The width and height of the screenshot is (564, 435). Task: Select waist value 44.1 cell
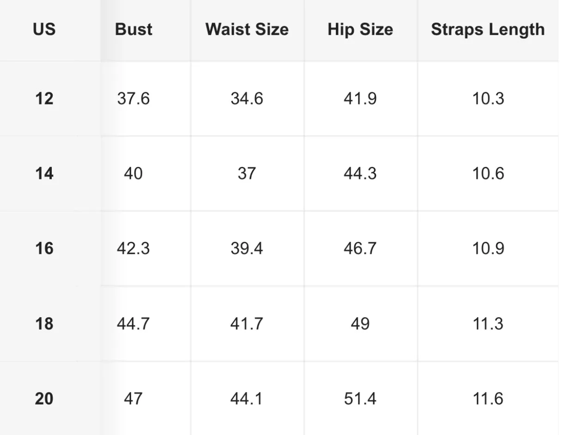pyautogui.click(x=247, y=398)
